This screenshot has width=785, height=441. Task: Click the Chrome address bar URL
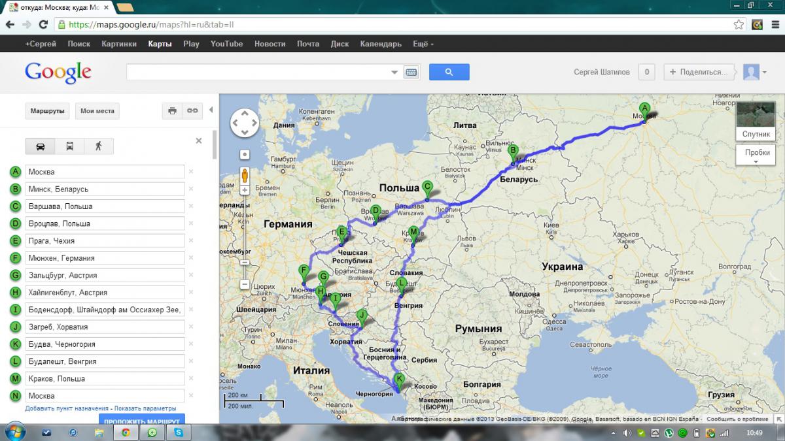151,25
